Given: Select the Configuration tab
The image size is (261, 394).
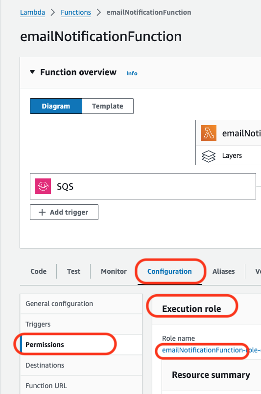Looking at the screenshot, I should click(x=169, y=271).
